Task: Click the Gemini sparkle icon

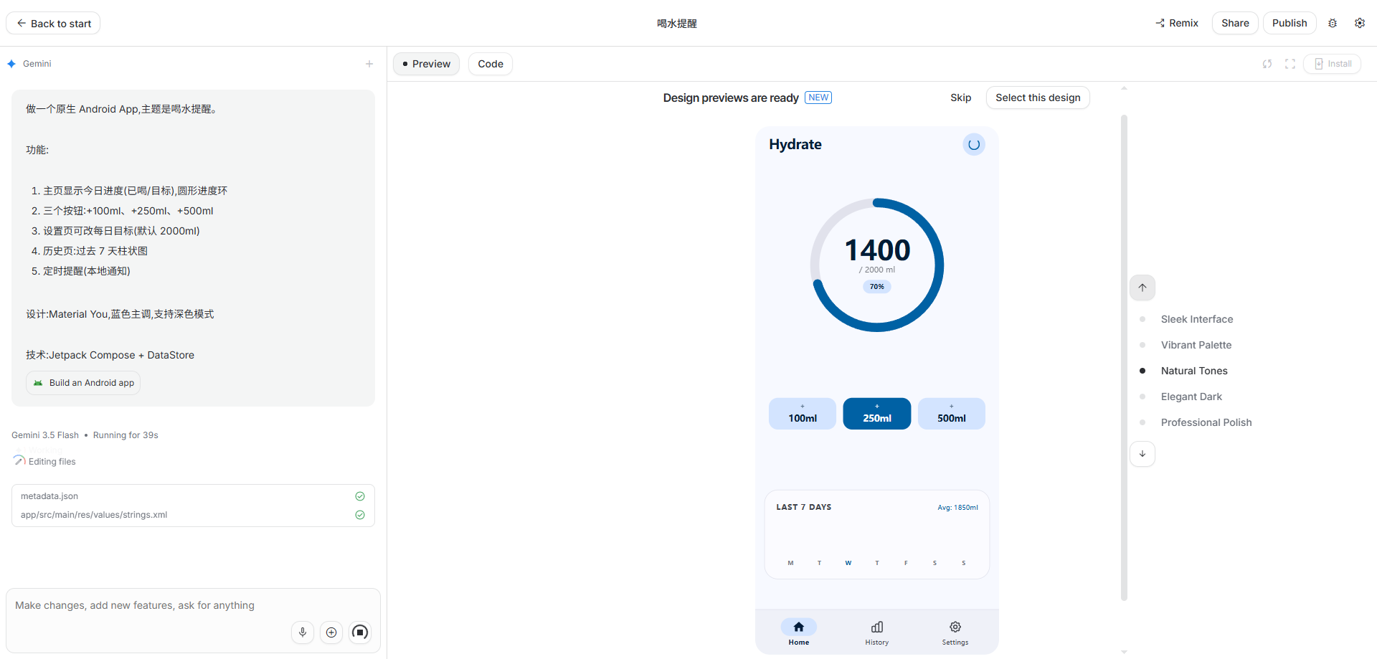Action: (11, 64)
